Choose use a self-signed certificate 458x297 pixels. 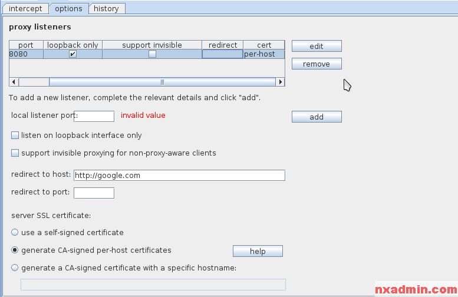[15, 232]
